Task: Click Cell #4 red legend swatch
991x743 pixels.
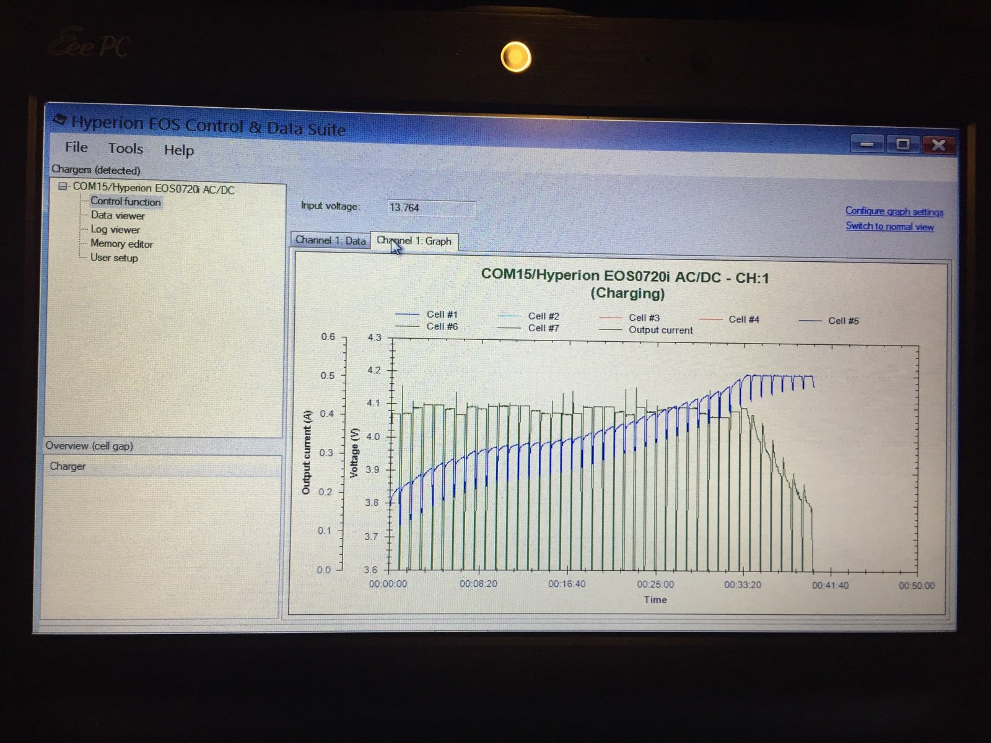Action: coord(710,319)
